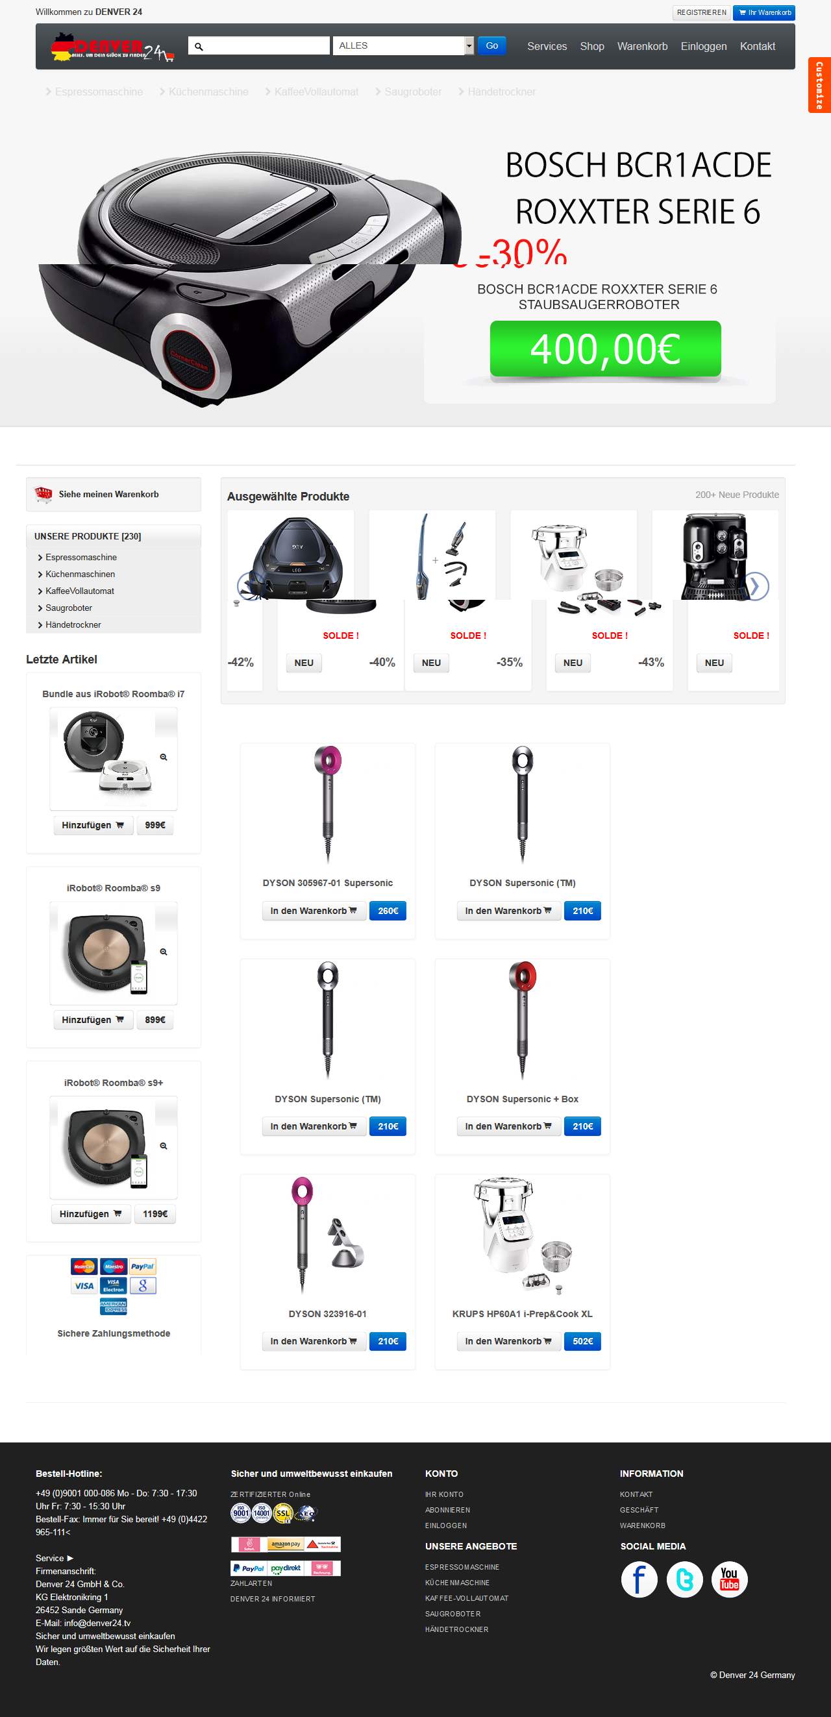Click the carousel previous arrow in Ausgewählte Produkte
Screen dimensions: 831x1717
pos(249,586)
